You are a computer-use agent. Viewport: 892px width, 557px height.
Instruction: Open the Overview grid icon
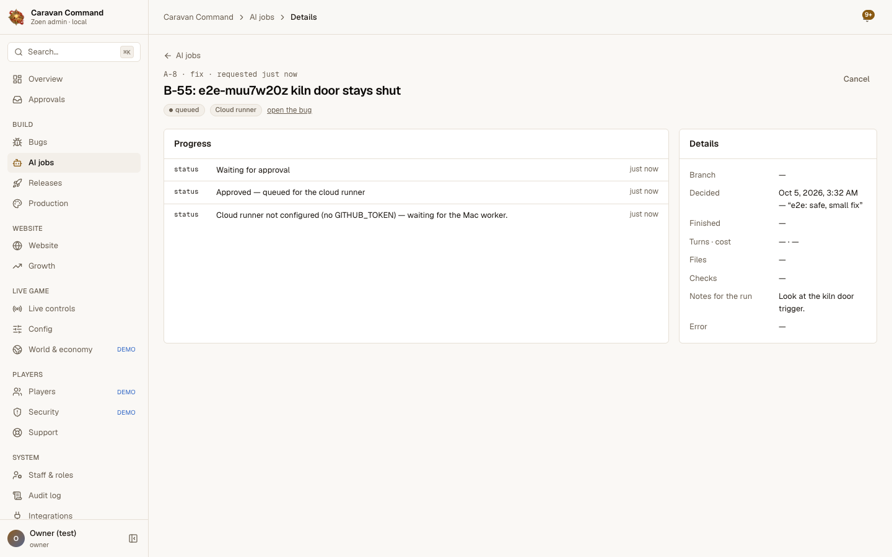[x=17, y=79]
